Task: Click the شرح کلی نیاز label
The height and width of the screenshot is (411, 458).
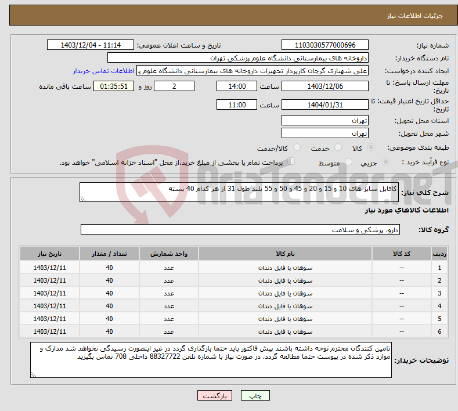Action: pos(425,193)
